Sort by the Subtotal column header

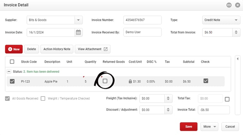(189, 62)
